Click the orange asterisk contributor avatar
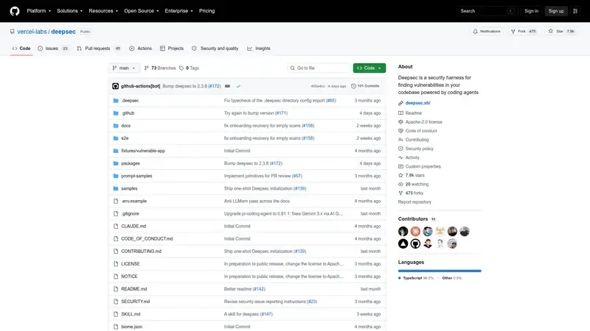590x331 pixels. click(415, 231)
